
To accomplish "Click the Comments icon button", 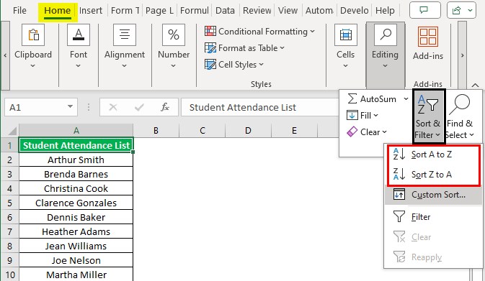I will point(425,10).
